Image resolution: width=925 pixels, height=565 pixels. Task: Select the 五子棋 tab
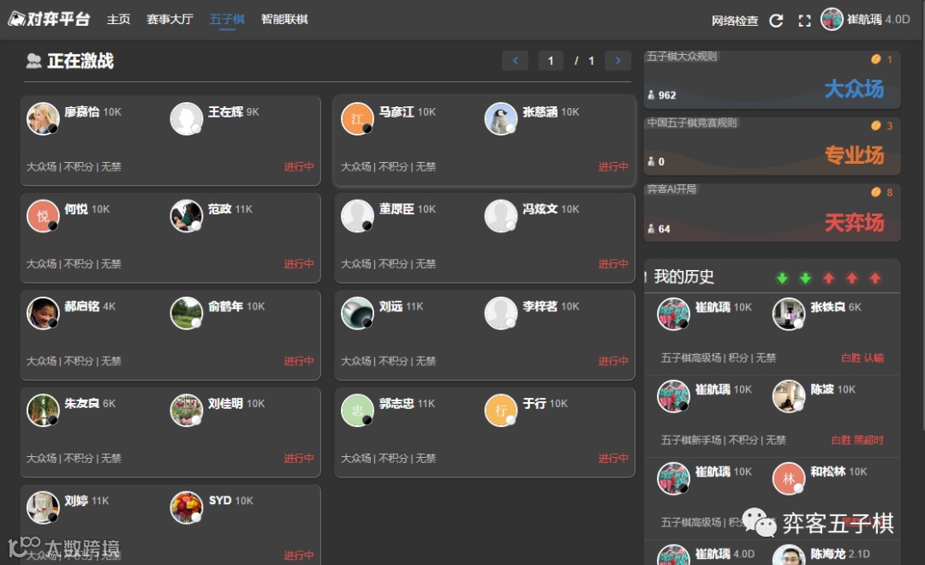(x=227, y=19)
